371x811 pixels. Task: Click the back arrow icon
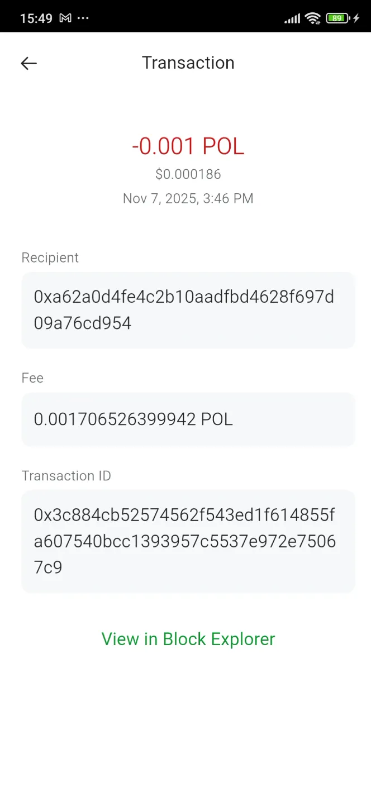point(28,63)
